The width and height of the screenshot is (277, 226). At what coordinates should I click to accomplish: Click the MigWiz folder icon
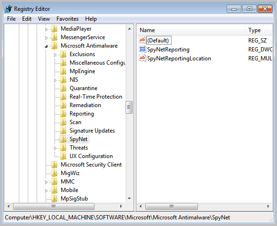tap(55, 173)
